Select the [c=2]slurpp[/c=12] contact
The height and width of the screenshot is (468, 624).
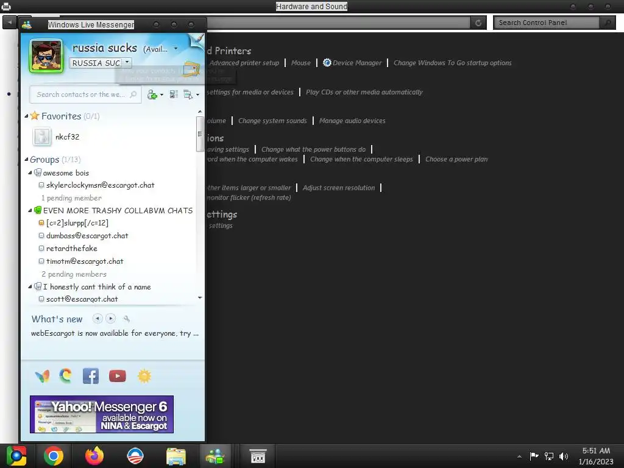coord(77,223)
